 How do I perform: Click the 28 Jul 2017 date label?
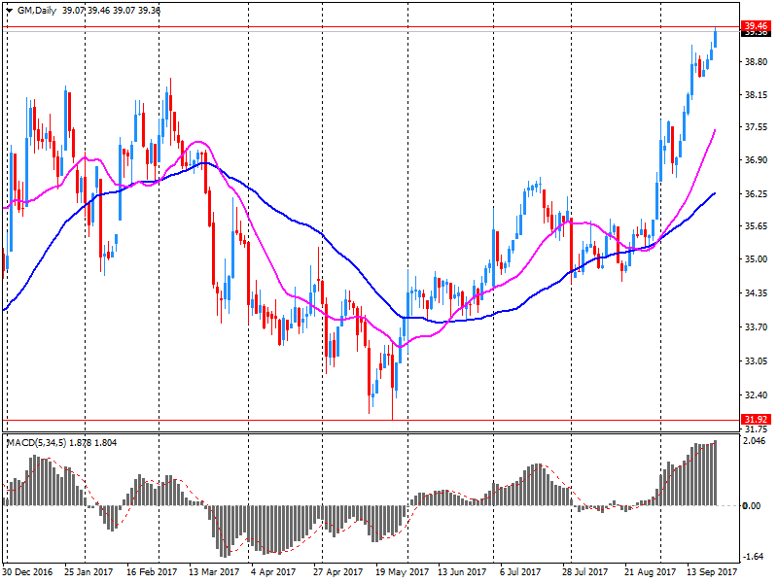tap(585, 572)
